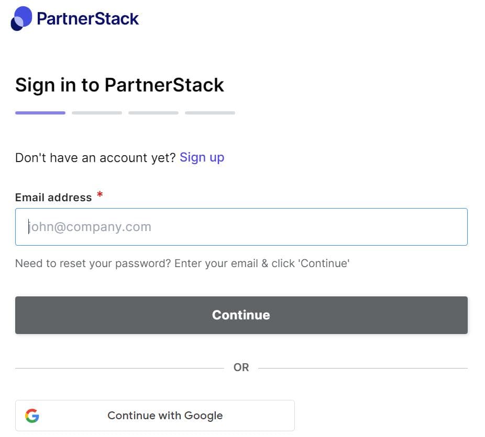Viewport: 485px width, 437px height.
Task: Select the third progress step segment
Action: pos(153,112)
